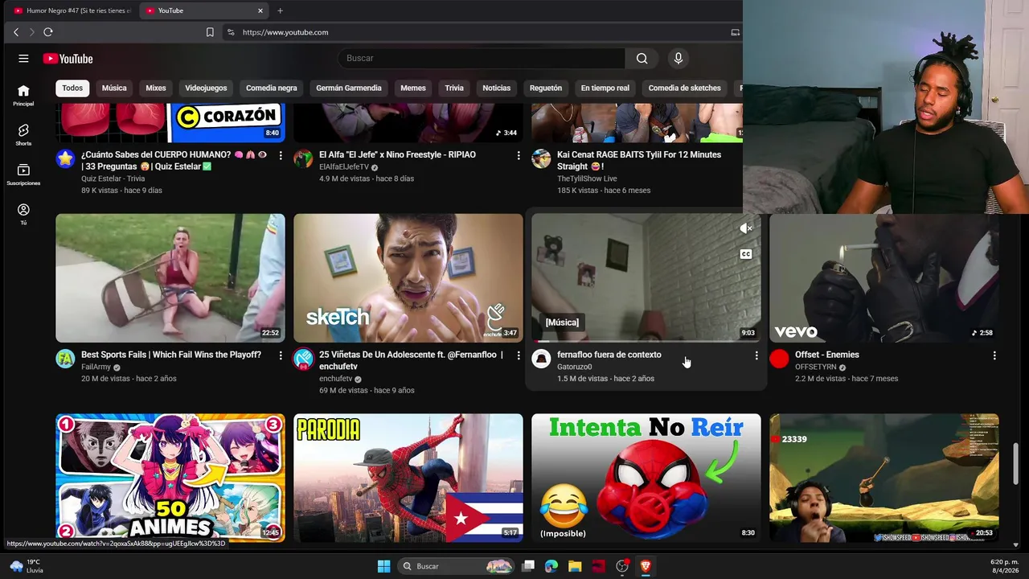Open File Explorer from the taskbar
Image resolution: width=1029 pixels, height=579 pixels.
coord(575,566)
